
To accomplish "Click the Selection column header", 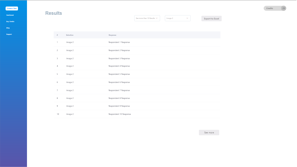I will point(70,35).
